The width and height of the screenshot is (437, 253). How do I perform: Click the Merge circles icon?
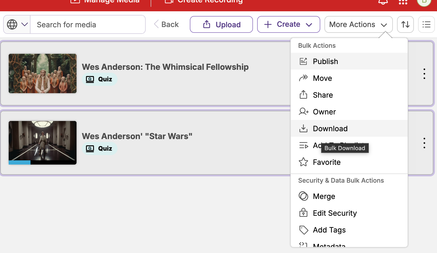pyautogui.click(x=303, y=196)
